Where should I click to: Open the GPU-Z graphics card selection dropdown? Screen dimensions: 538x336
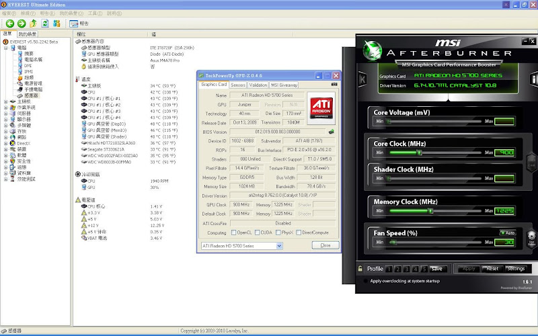click(279, 246)
